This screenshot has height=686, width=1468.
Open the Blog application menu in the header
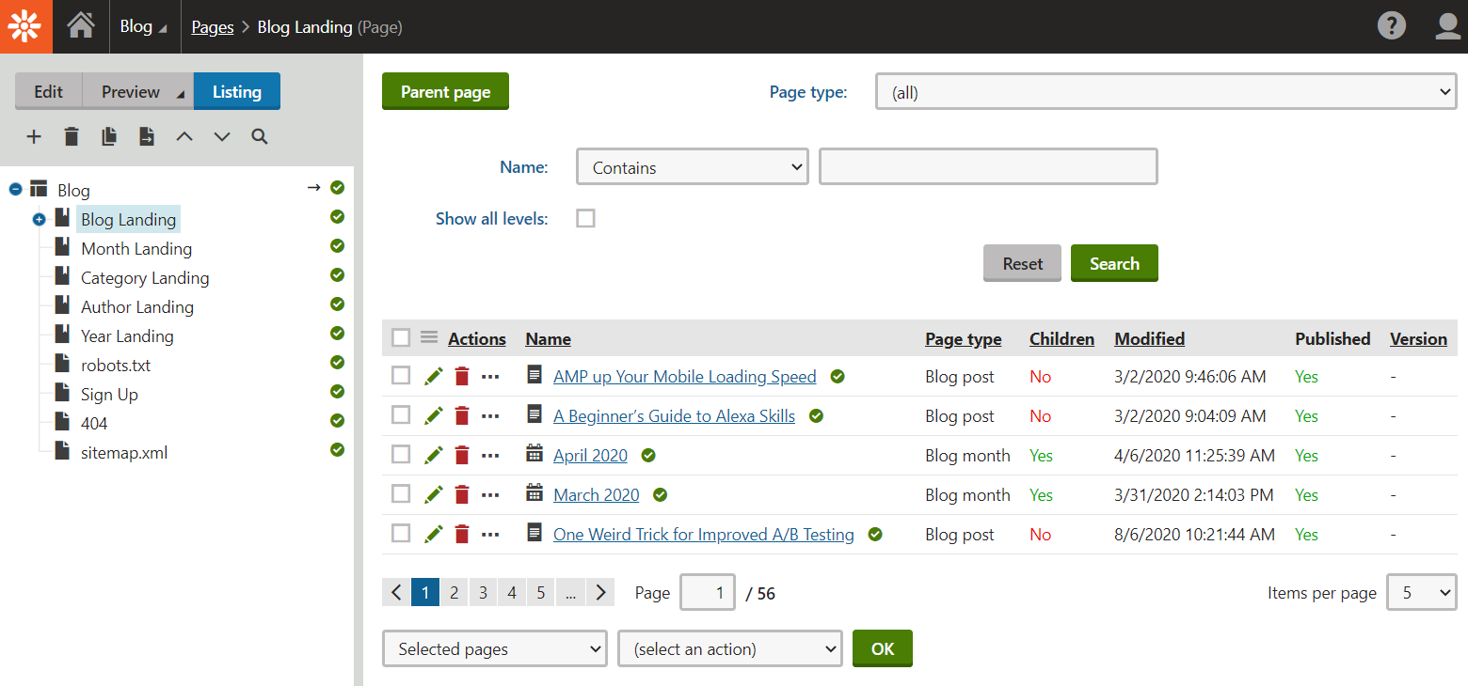tap(143, 26)
